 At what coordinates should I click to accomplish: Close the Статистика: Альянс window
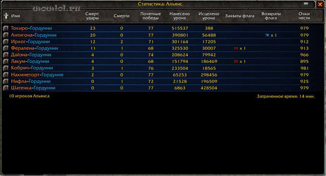click(320, 4)
